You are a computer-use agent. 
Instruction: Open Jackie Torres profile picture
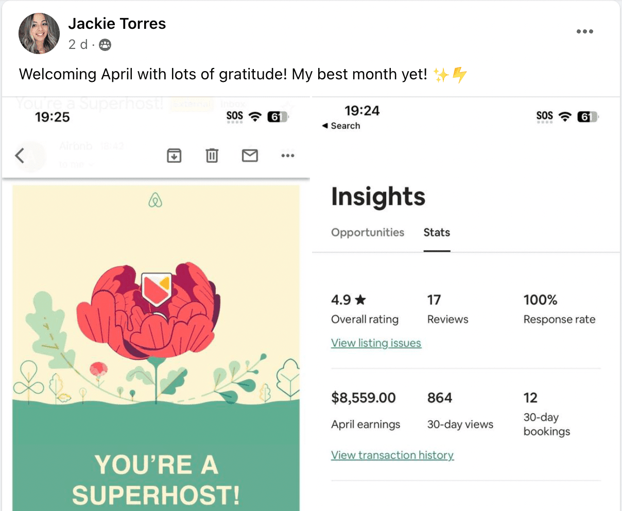[x=39, y=33]
